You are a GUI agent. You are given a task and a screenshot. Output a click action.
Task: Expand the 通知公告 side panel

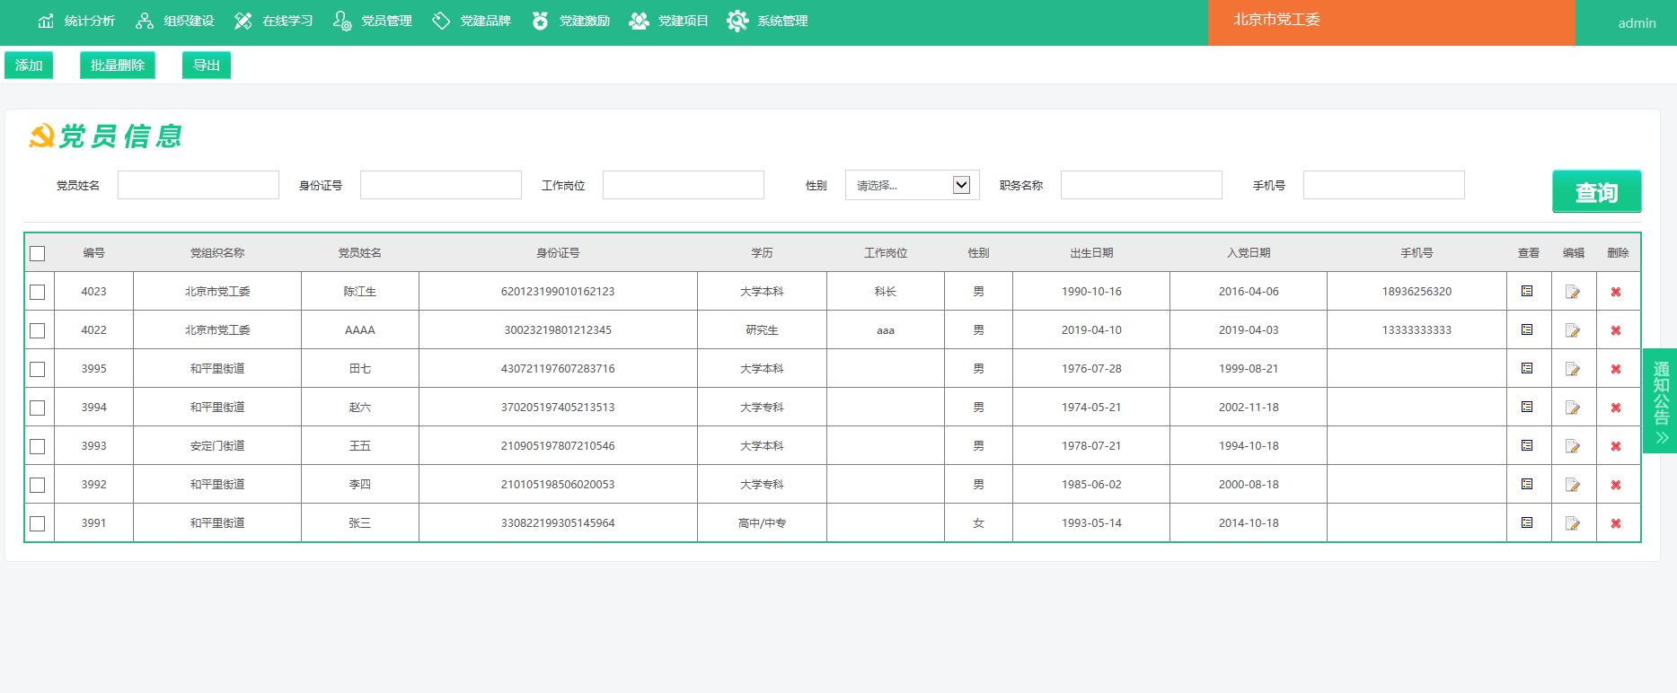coord(1661,400)
